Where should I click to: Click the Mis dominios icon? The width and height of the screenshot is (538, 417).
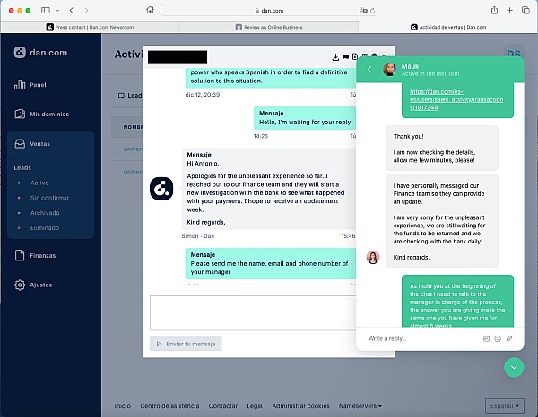click(x=20, y=114)
